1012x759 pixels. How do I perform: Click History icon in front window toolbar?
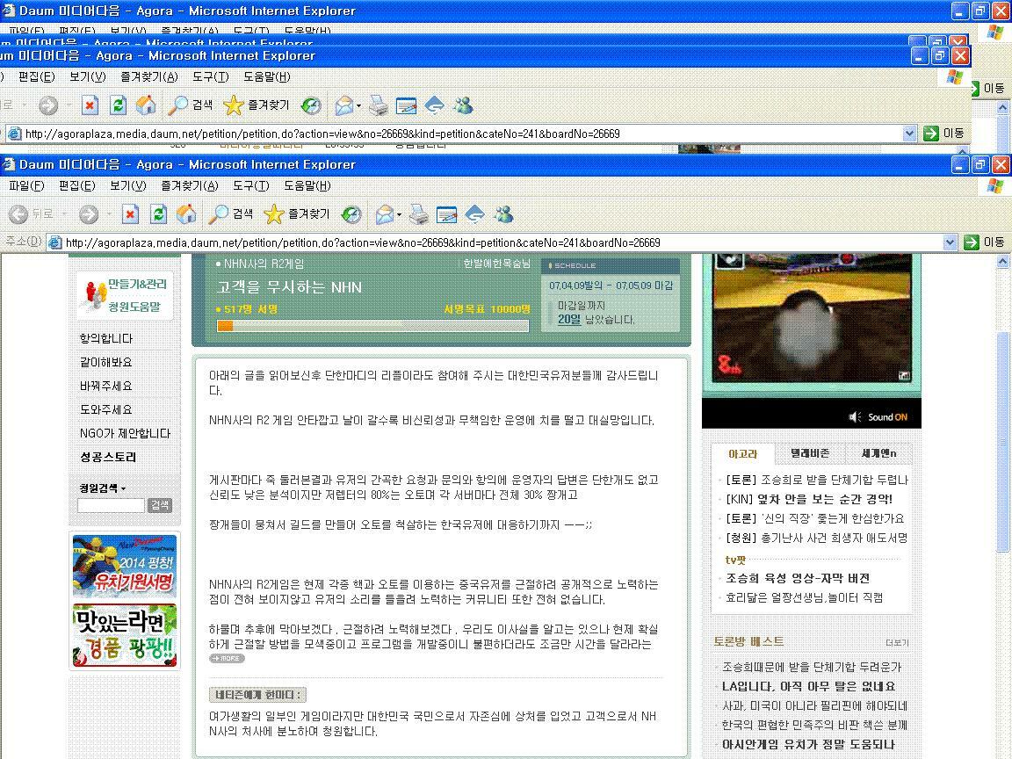(351, 214)
